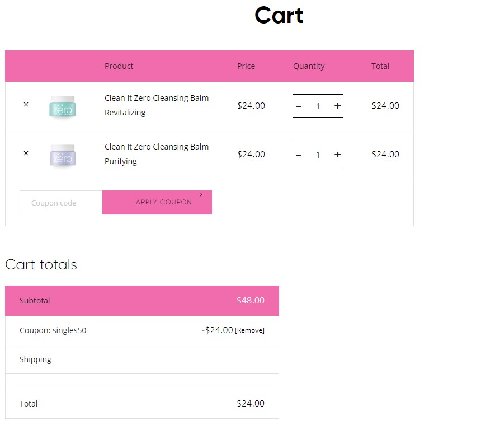Click the Subtotal label

(35, 301)
